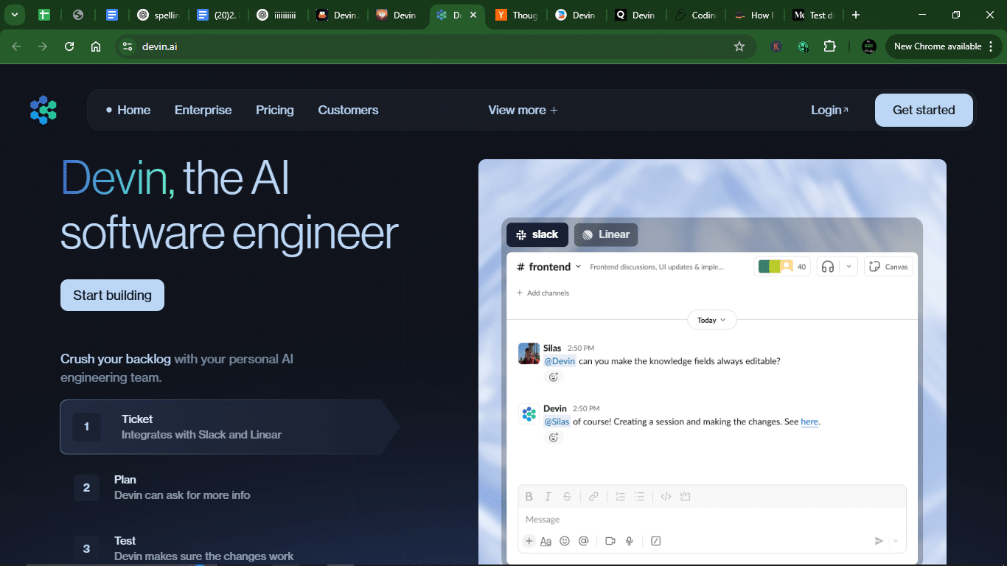The image size is (1007, 566).
Task: Click the plus attachment icon in composer
Action: coord(529,541)
